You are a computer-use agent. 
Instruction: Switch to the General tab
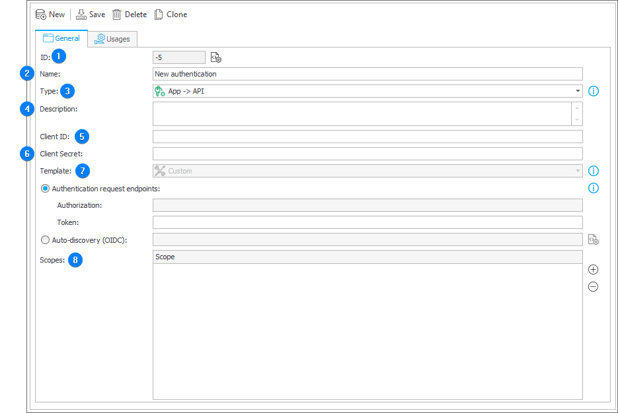click(61, 38)
